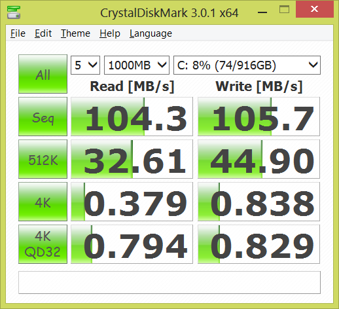Click the Seq read result 104.3
Viewport: 339px width, 309px height.
pos(132,117)
